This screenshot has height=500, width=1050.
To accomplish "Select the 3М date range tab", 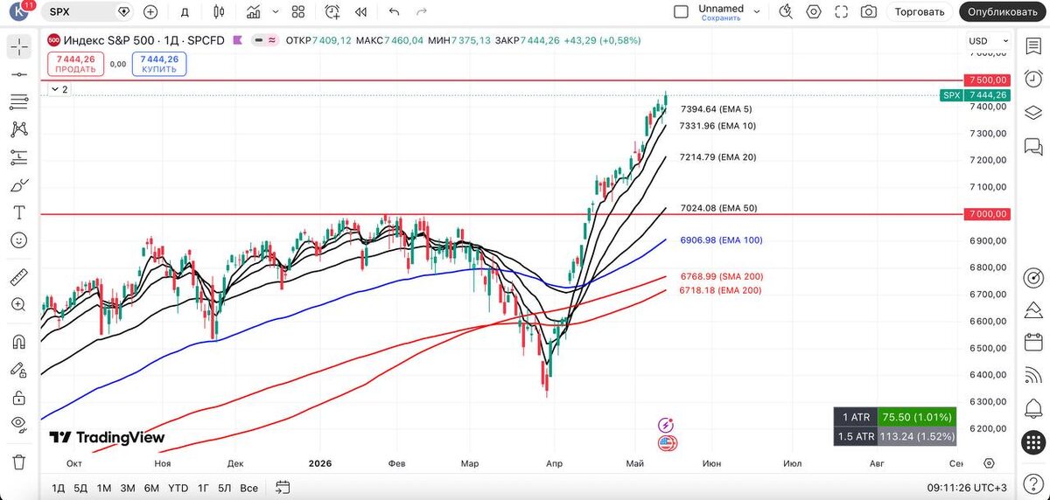I will point(128,488).
